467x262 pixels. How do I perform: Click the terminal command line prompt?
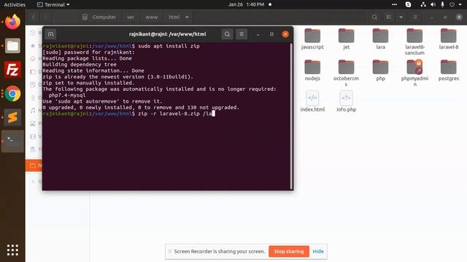128,114
